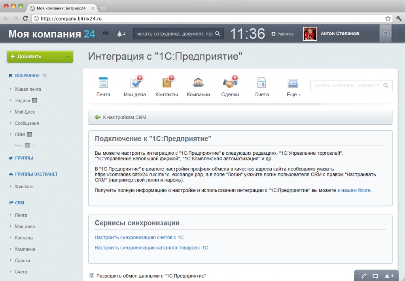Enable обмен данными с 1С:Предприятие checkbox

pos(92,276)
